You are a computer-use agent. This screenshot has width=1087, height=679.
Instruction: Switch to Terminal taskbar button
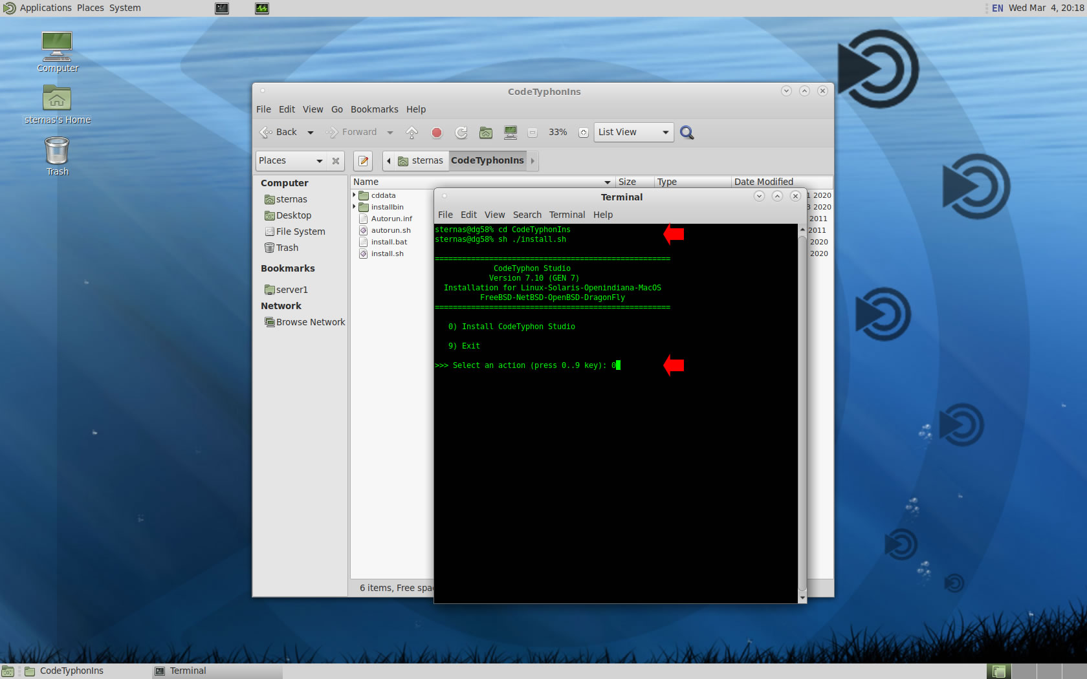pyautogui.click(x=217, y=671)
